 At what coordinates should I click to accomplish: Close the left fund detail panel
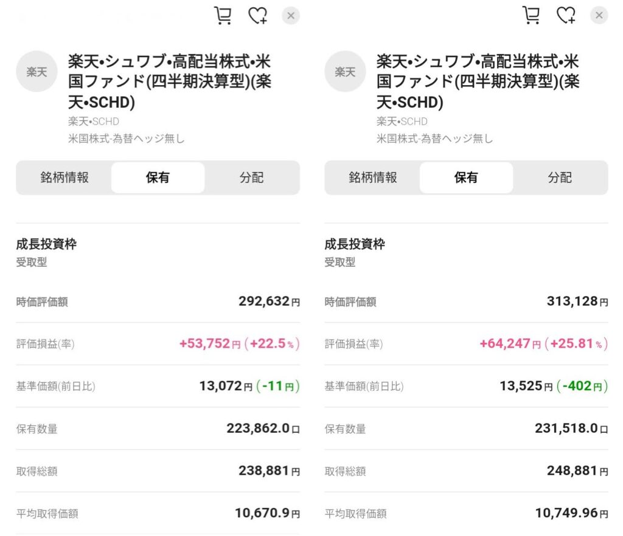pyautogui.click(x=291, y=15)
